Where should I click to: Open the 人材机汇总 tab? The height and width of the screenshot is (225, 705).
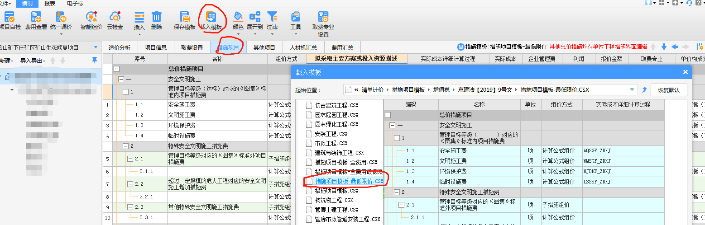point(303,47)
